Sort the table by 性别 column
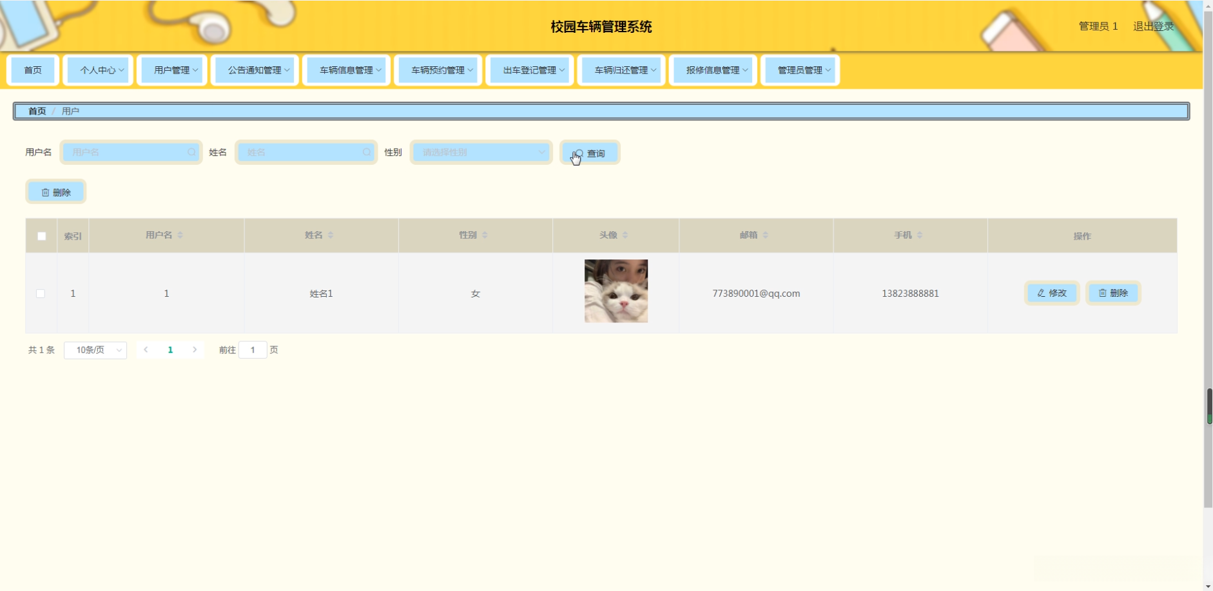The height and width of the screenshot is (591, 1213). [x=485, y=236]
